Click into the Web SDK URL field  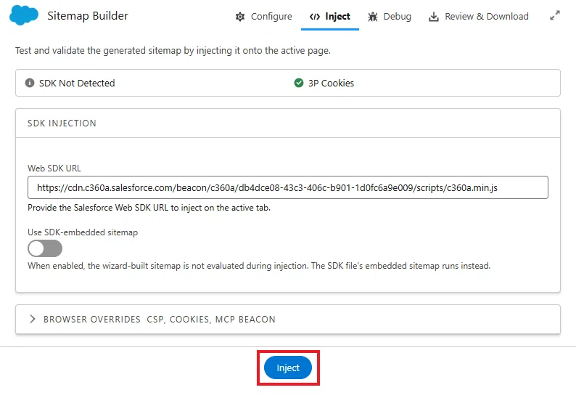287,187
